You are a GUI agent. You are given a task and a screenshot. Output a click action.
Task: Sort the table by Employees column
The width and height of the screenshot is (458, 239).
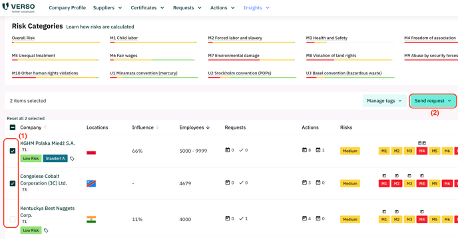coord(194,127)
